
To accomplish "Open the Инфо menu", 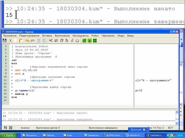I will (121, 36).
